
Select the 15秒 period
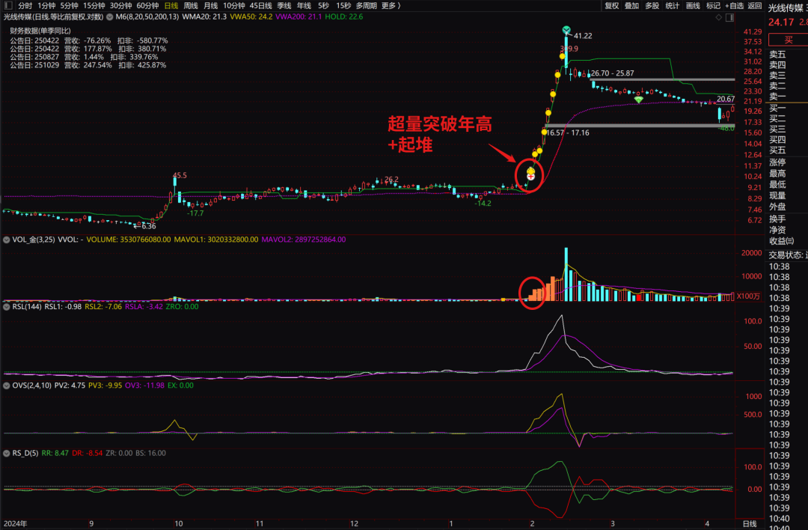(x=343, y=6)
